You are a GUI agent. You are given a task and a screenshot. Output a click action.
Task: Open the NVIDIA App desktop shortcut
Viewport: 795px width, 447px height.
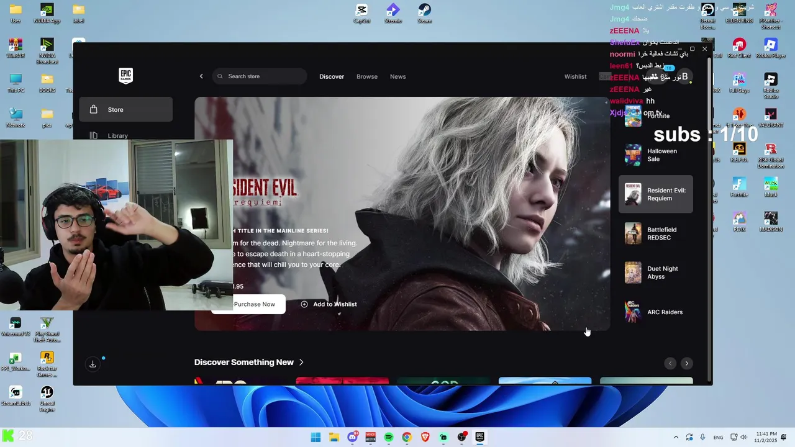pyautogui.click(x=47, y=14)
